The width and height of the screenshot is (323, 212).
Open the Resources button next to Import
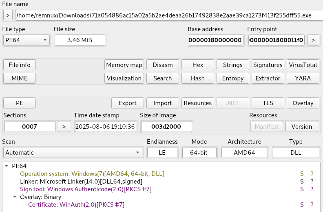(x=198, y=103)
